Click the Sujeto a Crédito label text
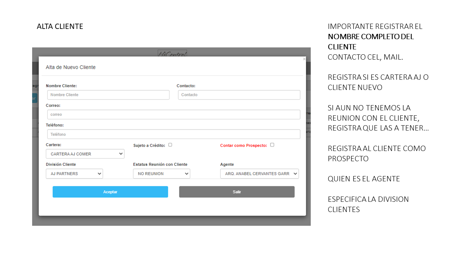 (149, 145)
